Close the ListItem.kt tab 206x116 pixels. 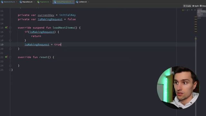pyautogui.click(x=89, y=2)
